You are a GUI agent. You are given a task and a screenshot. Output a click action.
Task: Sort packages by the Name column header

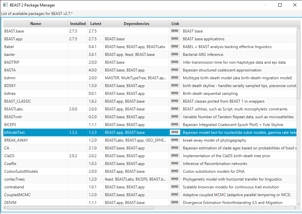pos(36,23)
